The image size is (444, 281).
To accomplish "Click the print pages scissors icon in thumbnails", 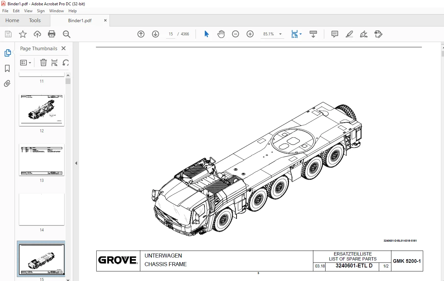I will point(55,62).
